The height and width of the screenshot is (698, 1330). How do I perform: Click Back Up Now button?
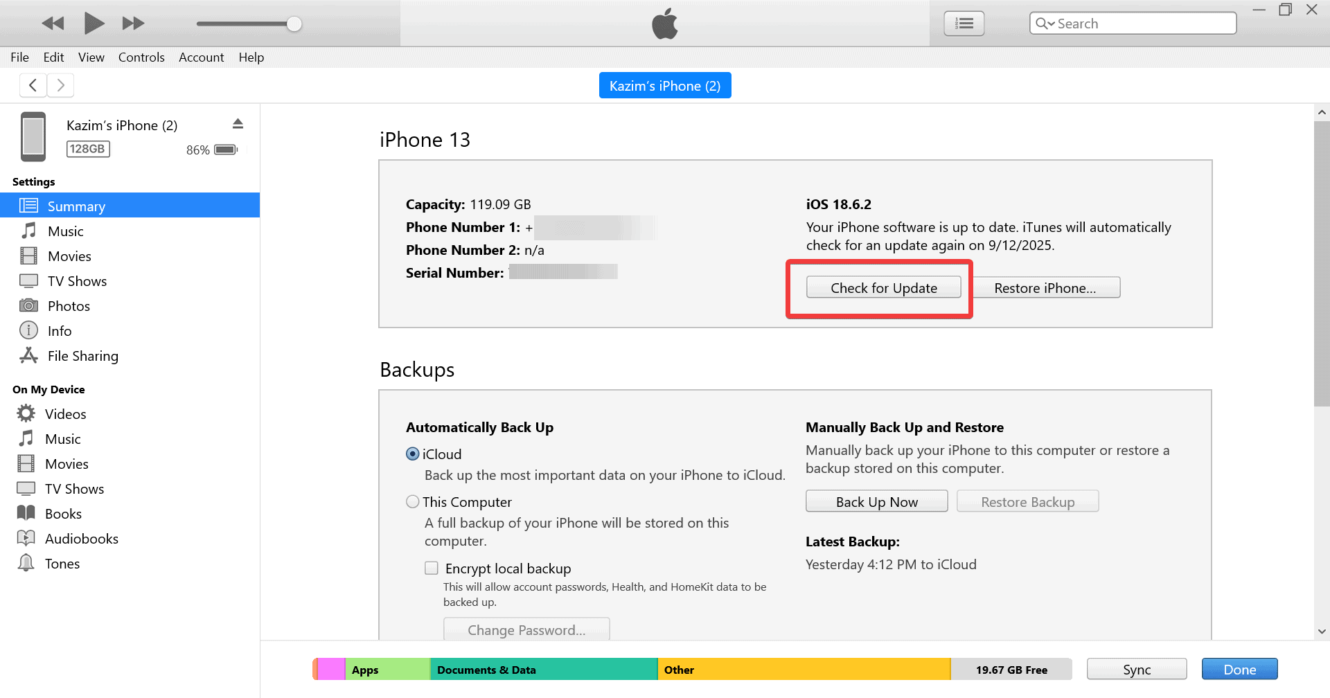point(877,502)
